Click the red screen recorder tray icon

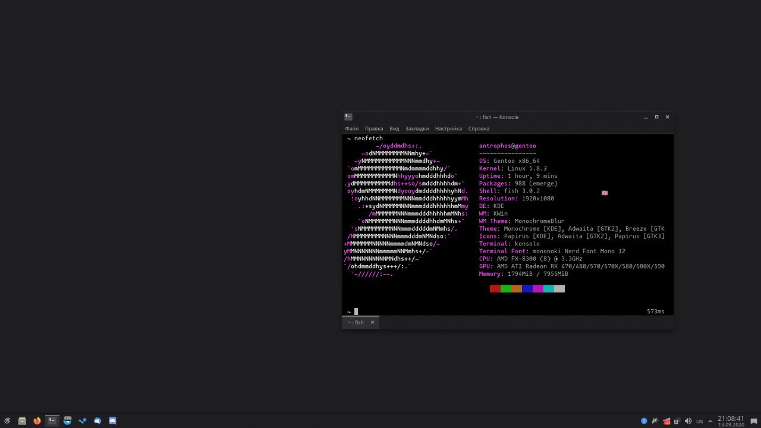pos(666,421)
